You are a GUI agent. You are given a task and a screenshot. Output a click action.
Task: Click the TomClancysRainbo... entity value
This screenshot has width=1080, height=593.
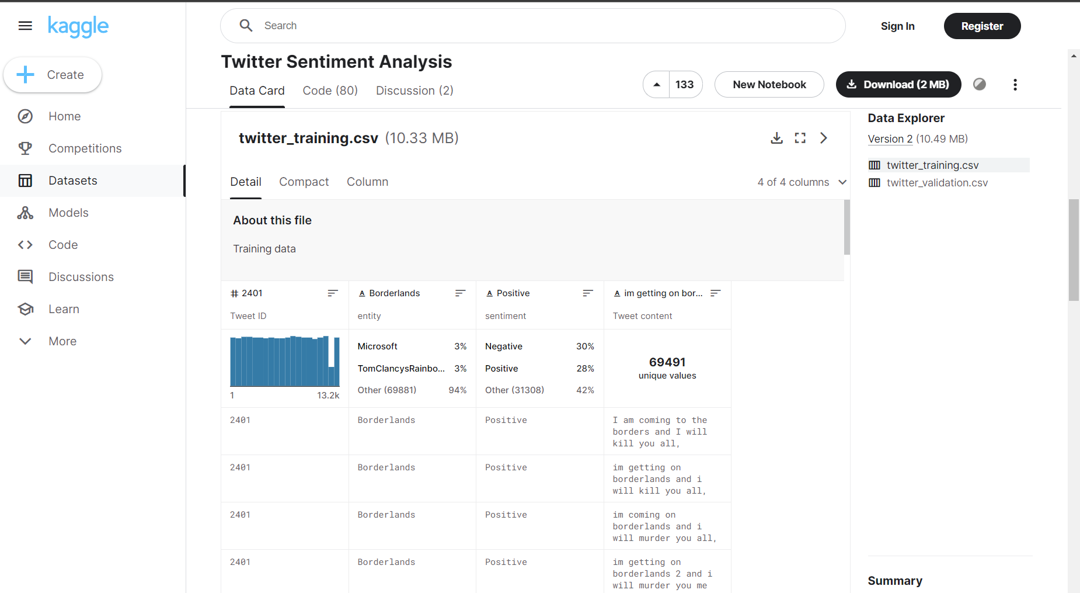401,369
